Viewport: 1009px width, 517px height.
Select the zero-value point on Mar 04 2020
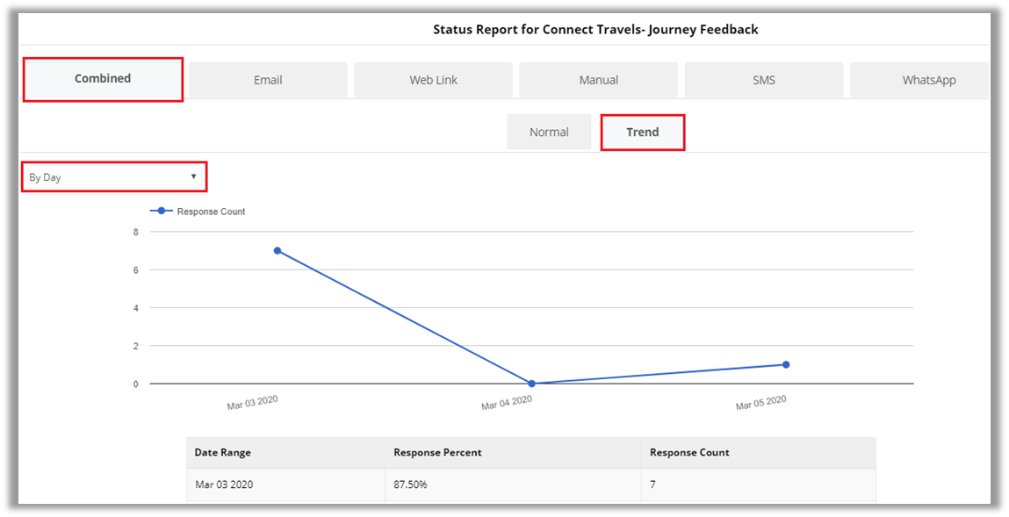click(531, 384)
